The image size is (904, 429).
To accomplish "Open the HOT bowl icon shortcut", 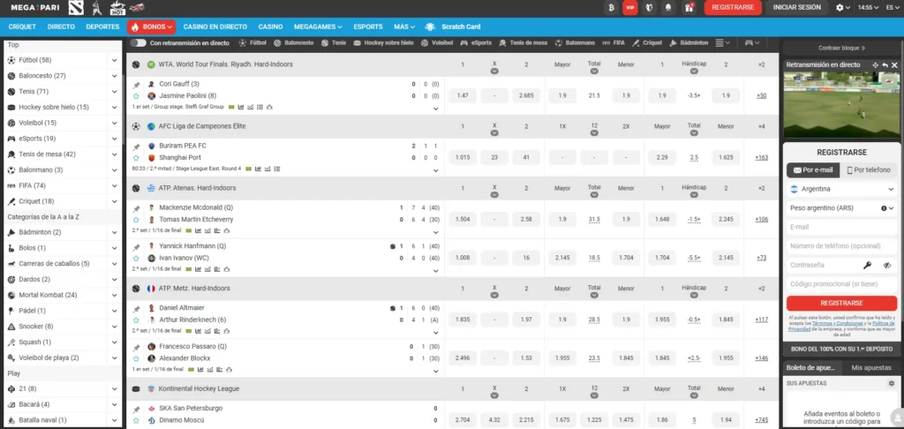I will pos(117,7).
